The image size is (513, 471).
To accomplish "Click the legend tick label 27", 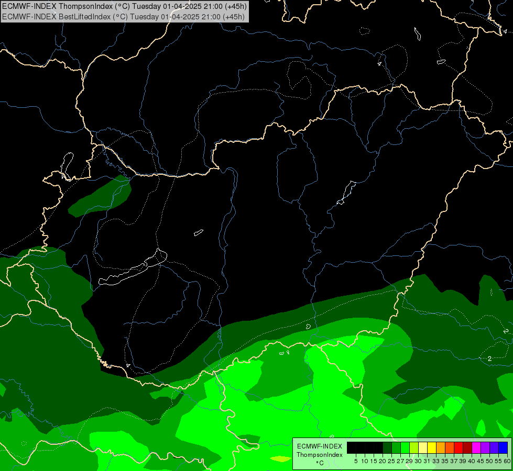I will (x=400, y=461).
